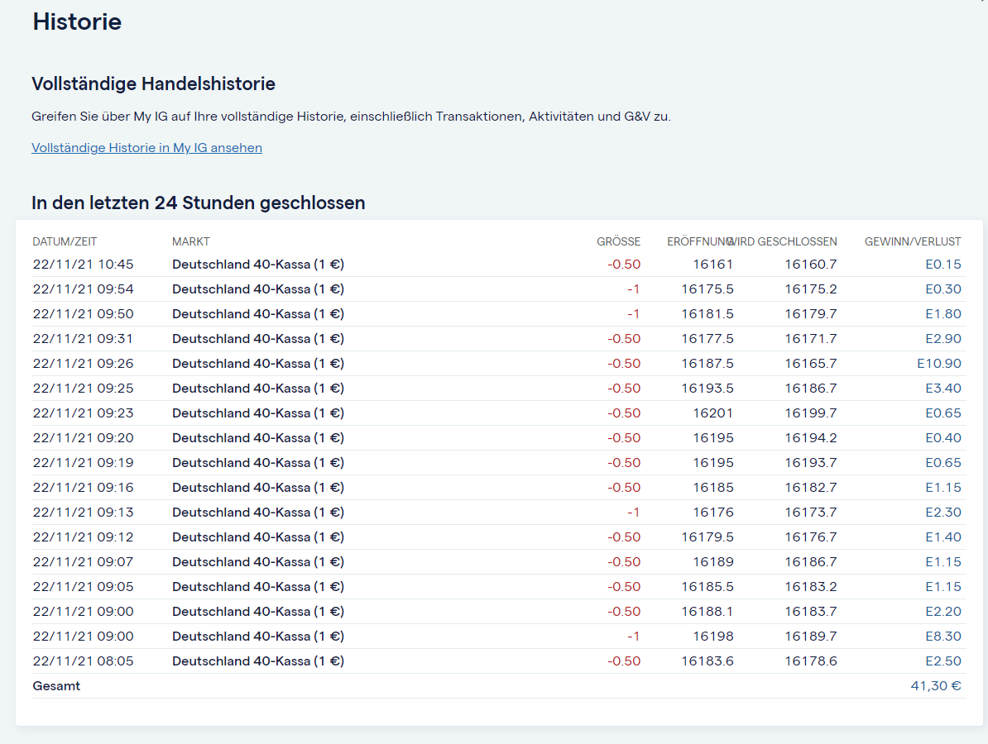Open link Vollständige Historie in My IG ansehen

146,148
